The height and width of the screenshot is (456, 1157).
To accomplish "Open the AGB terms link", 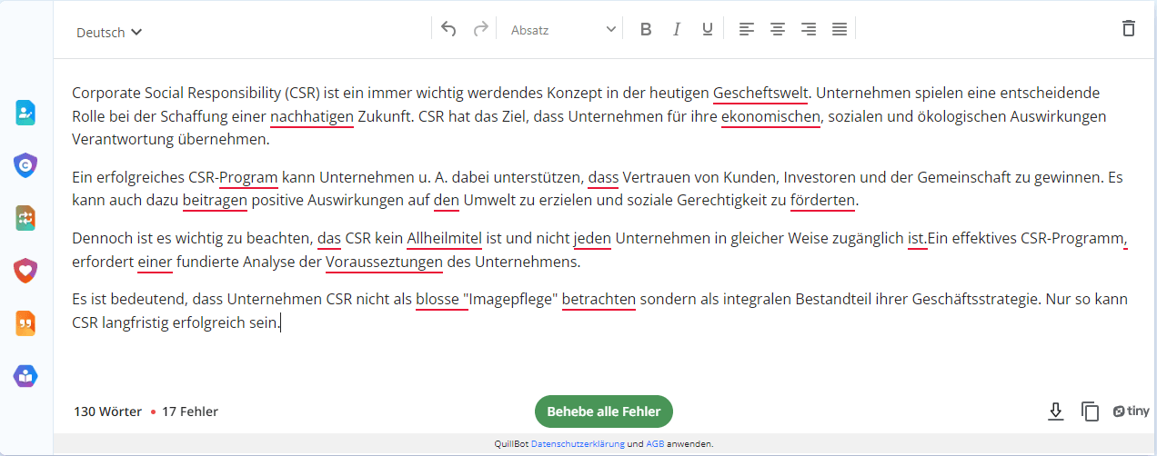I will pos(655,444).
